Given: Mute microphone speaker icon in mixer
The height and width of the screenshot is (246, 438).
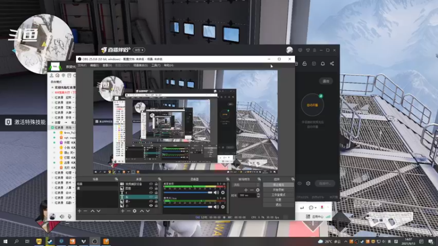Looking at the screenshot, I should (x=216, y=207).
